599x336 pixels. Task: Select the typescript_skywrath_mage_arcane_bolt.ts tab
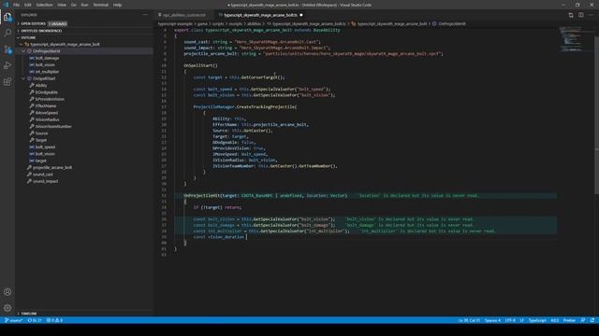point(260,15)
